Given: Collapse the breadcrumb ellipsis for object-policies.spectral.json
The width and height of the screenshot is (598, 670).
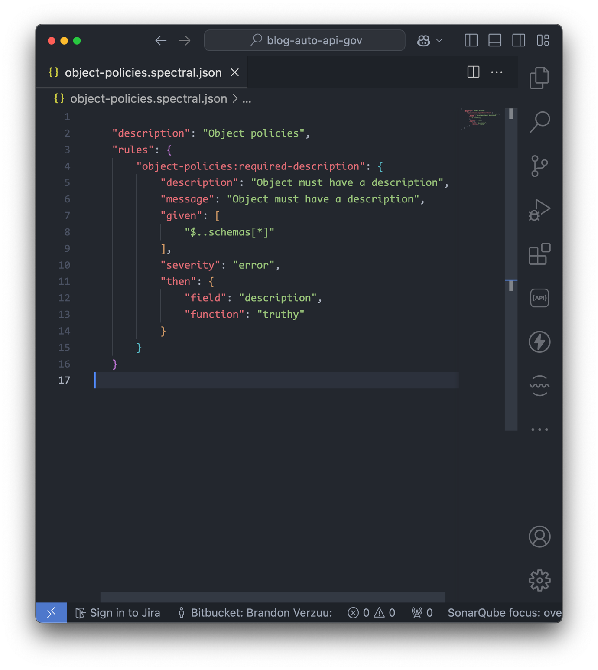Looking at the screenshot, I should [246, 98].
